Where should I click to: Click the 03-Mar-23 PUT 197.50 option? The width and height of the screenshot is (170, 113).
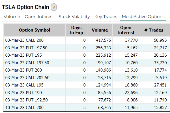click(26, 48)
